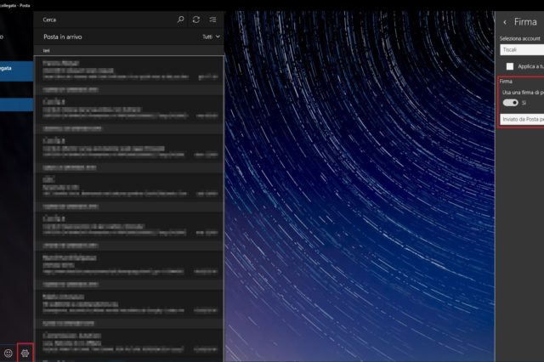The height and width of the screenshot is (362, 544).
Task: Click the Cerca search field
Action: click(x=108, y=20)
